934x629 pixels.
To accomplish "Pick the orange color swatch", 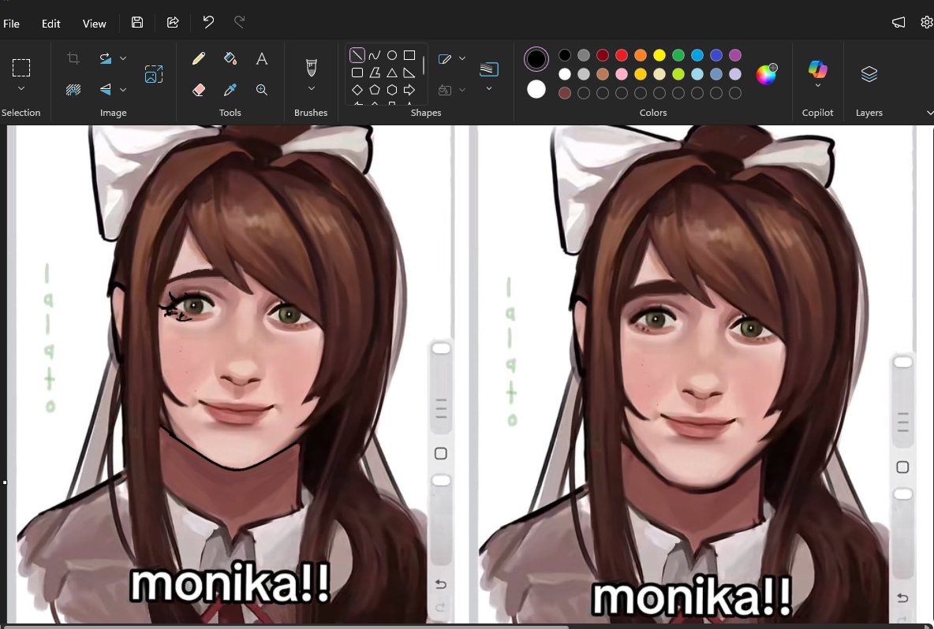I will coord(641,55).
